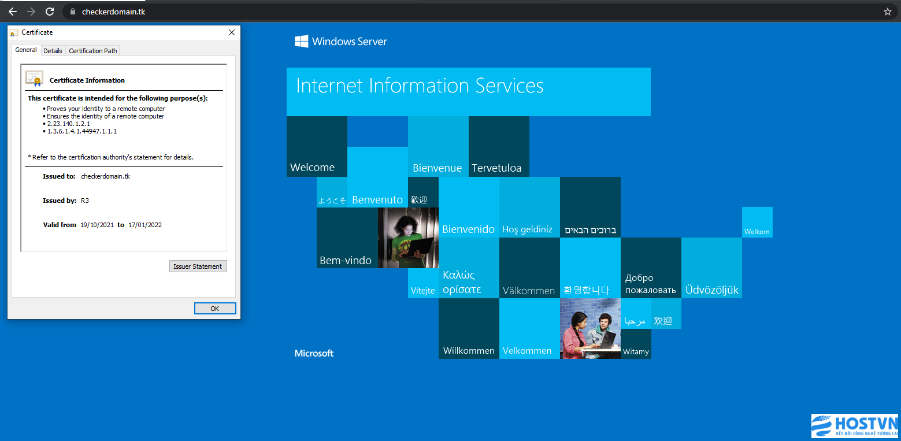Image resolution: width=901 pixels, height=441 pixels.
Task: Click the expiry date 17/01/2022
Action: coord(145,225)
